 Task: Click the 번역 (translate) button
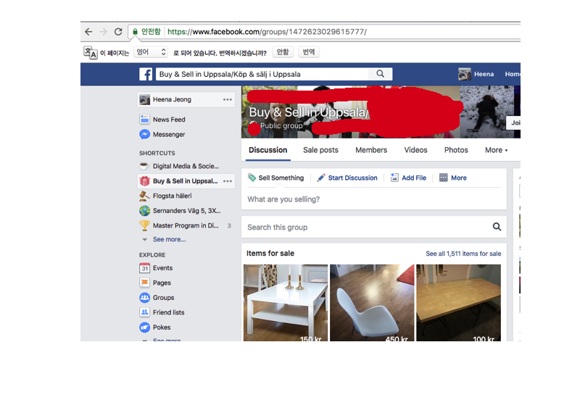(309, 52)
